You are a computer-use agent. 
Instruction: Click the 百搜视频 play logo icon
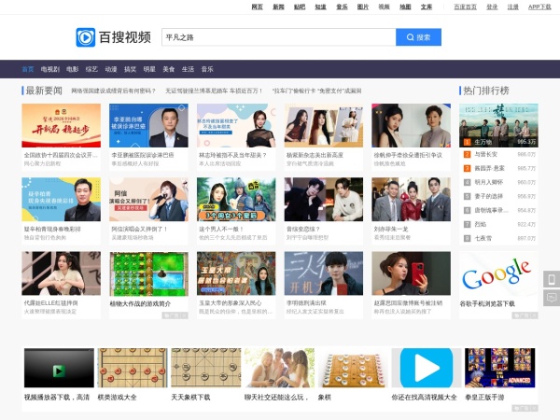[x=86, y=37]
